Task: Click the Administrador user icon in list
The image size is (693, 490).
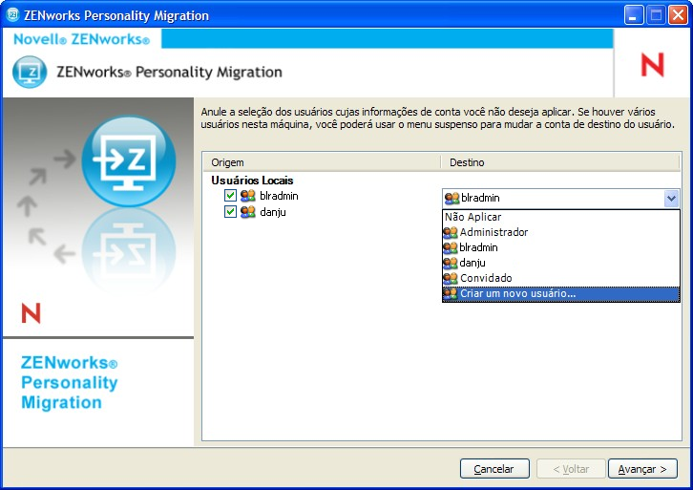Action: coord(451,232)
